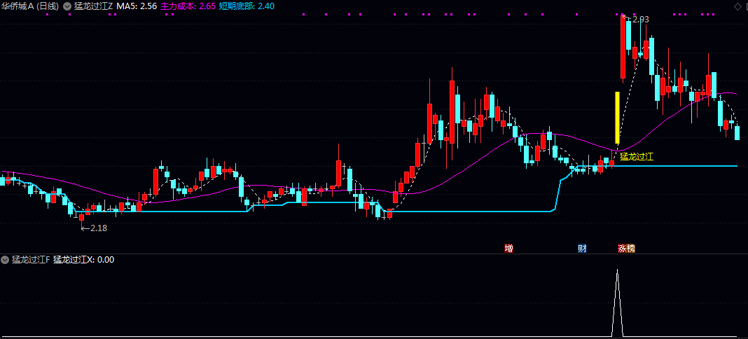Click the white spike peak in lower indicator
This screenshot has width=748, height=339.
pyautogui.click(x=617, y=271)
